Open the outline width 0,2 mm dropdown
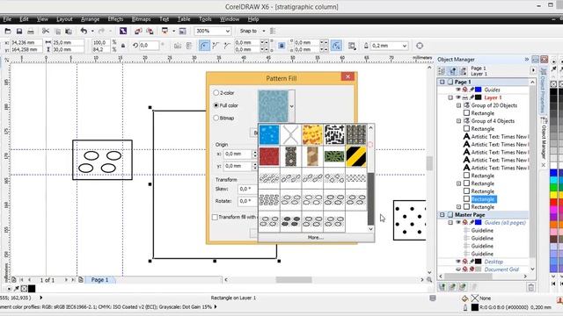This screenshot has height=316, width=563. pyautogui.click(x=405, y=46)
